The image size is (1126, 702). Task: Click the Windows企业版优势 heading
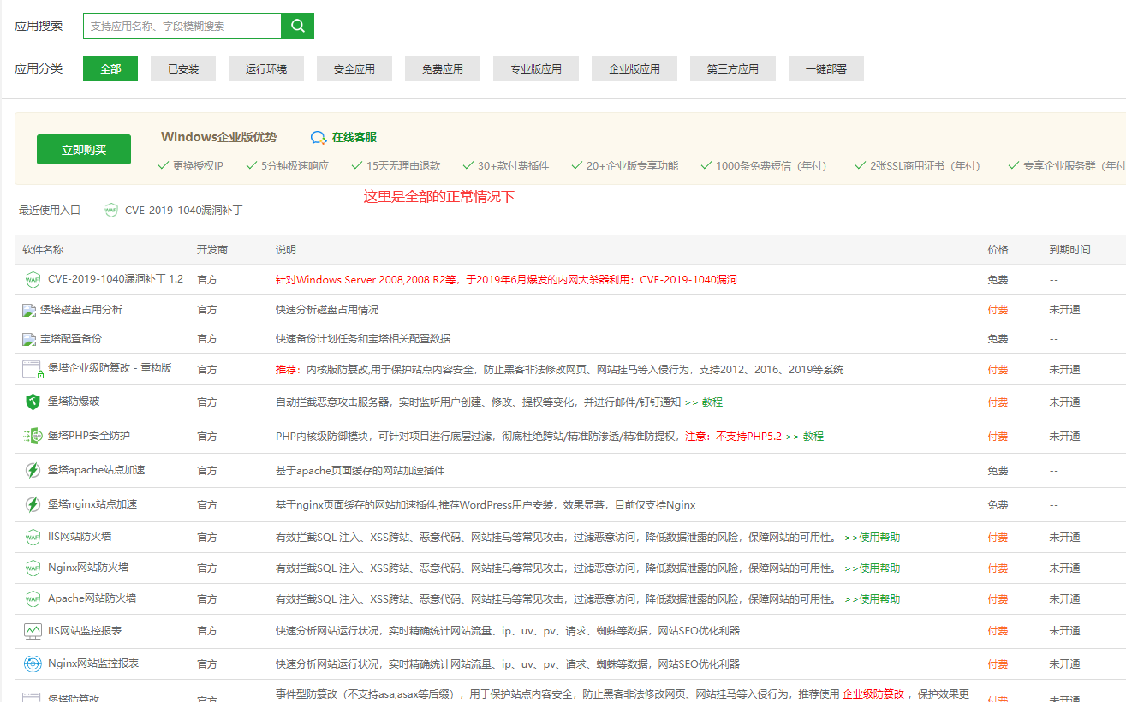click(219, 137)
